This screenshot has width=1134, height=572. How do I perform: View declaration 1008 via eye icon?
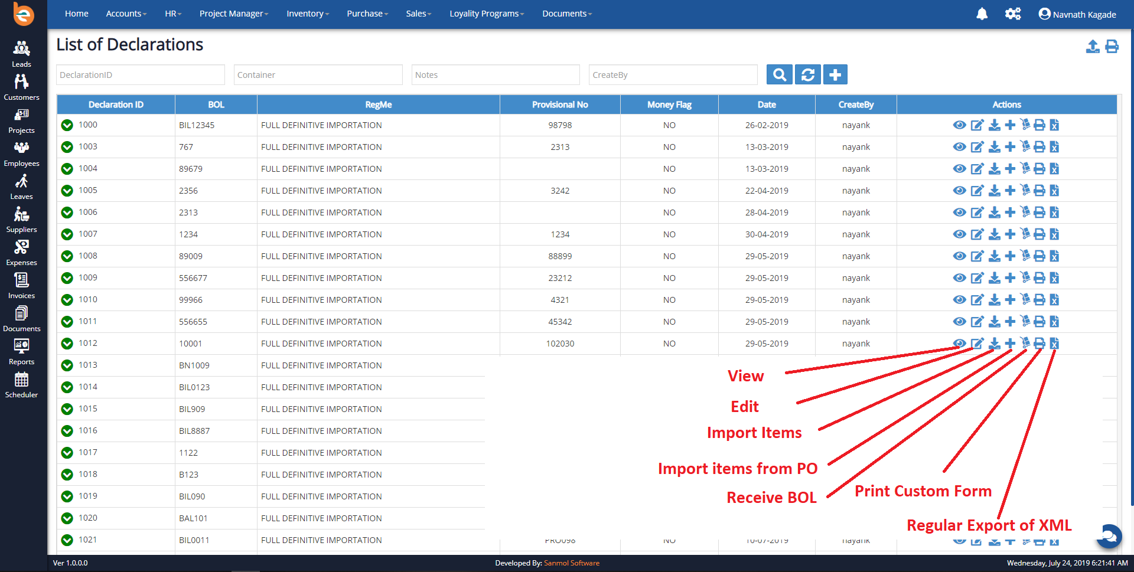(960, 256)
